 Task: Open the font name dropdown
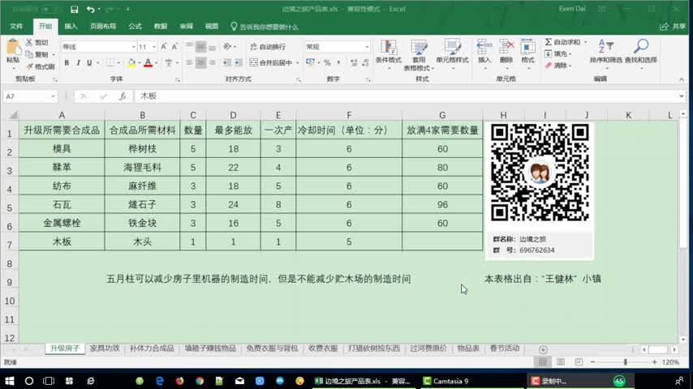[x=133, y=47]
